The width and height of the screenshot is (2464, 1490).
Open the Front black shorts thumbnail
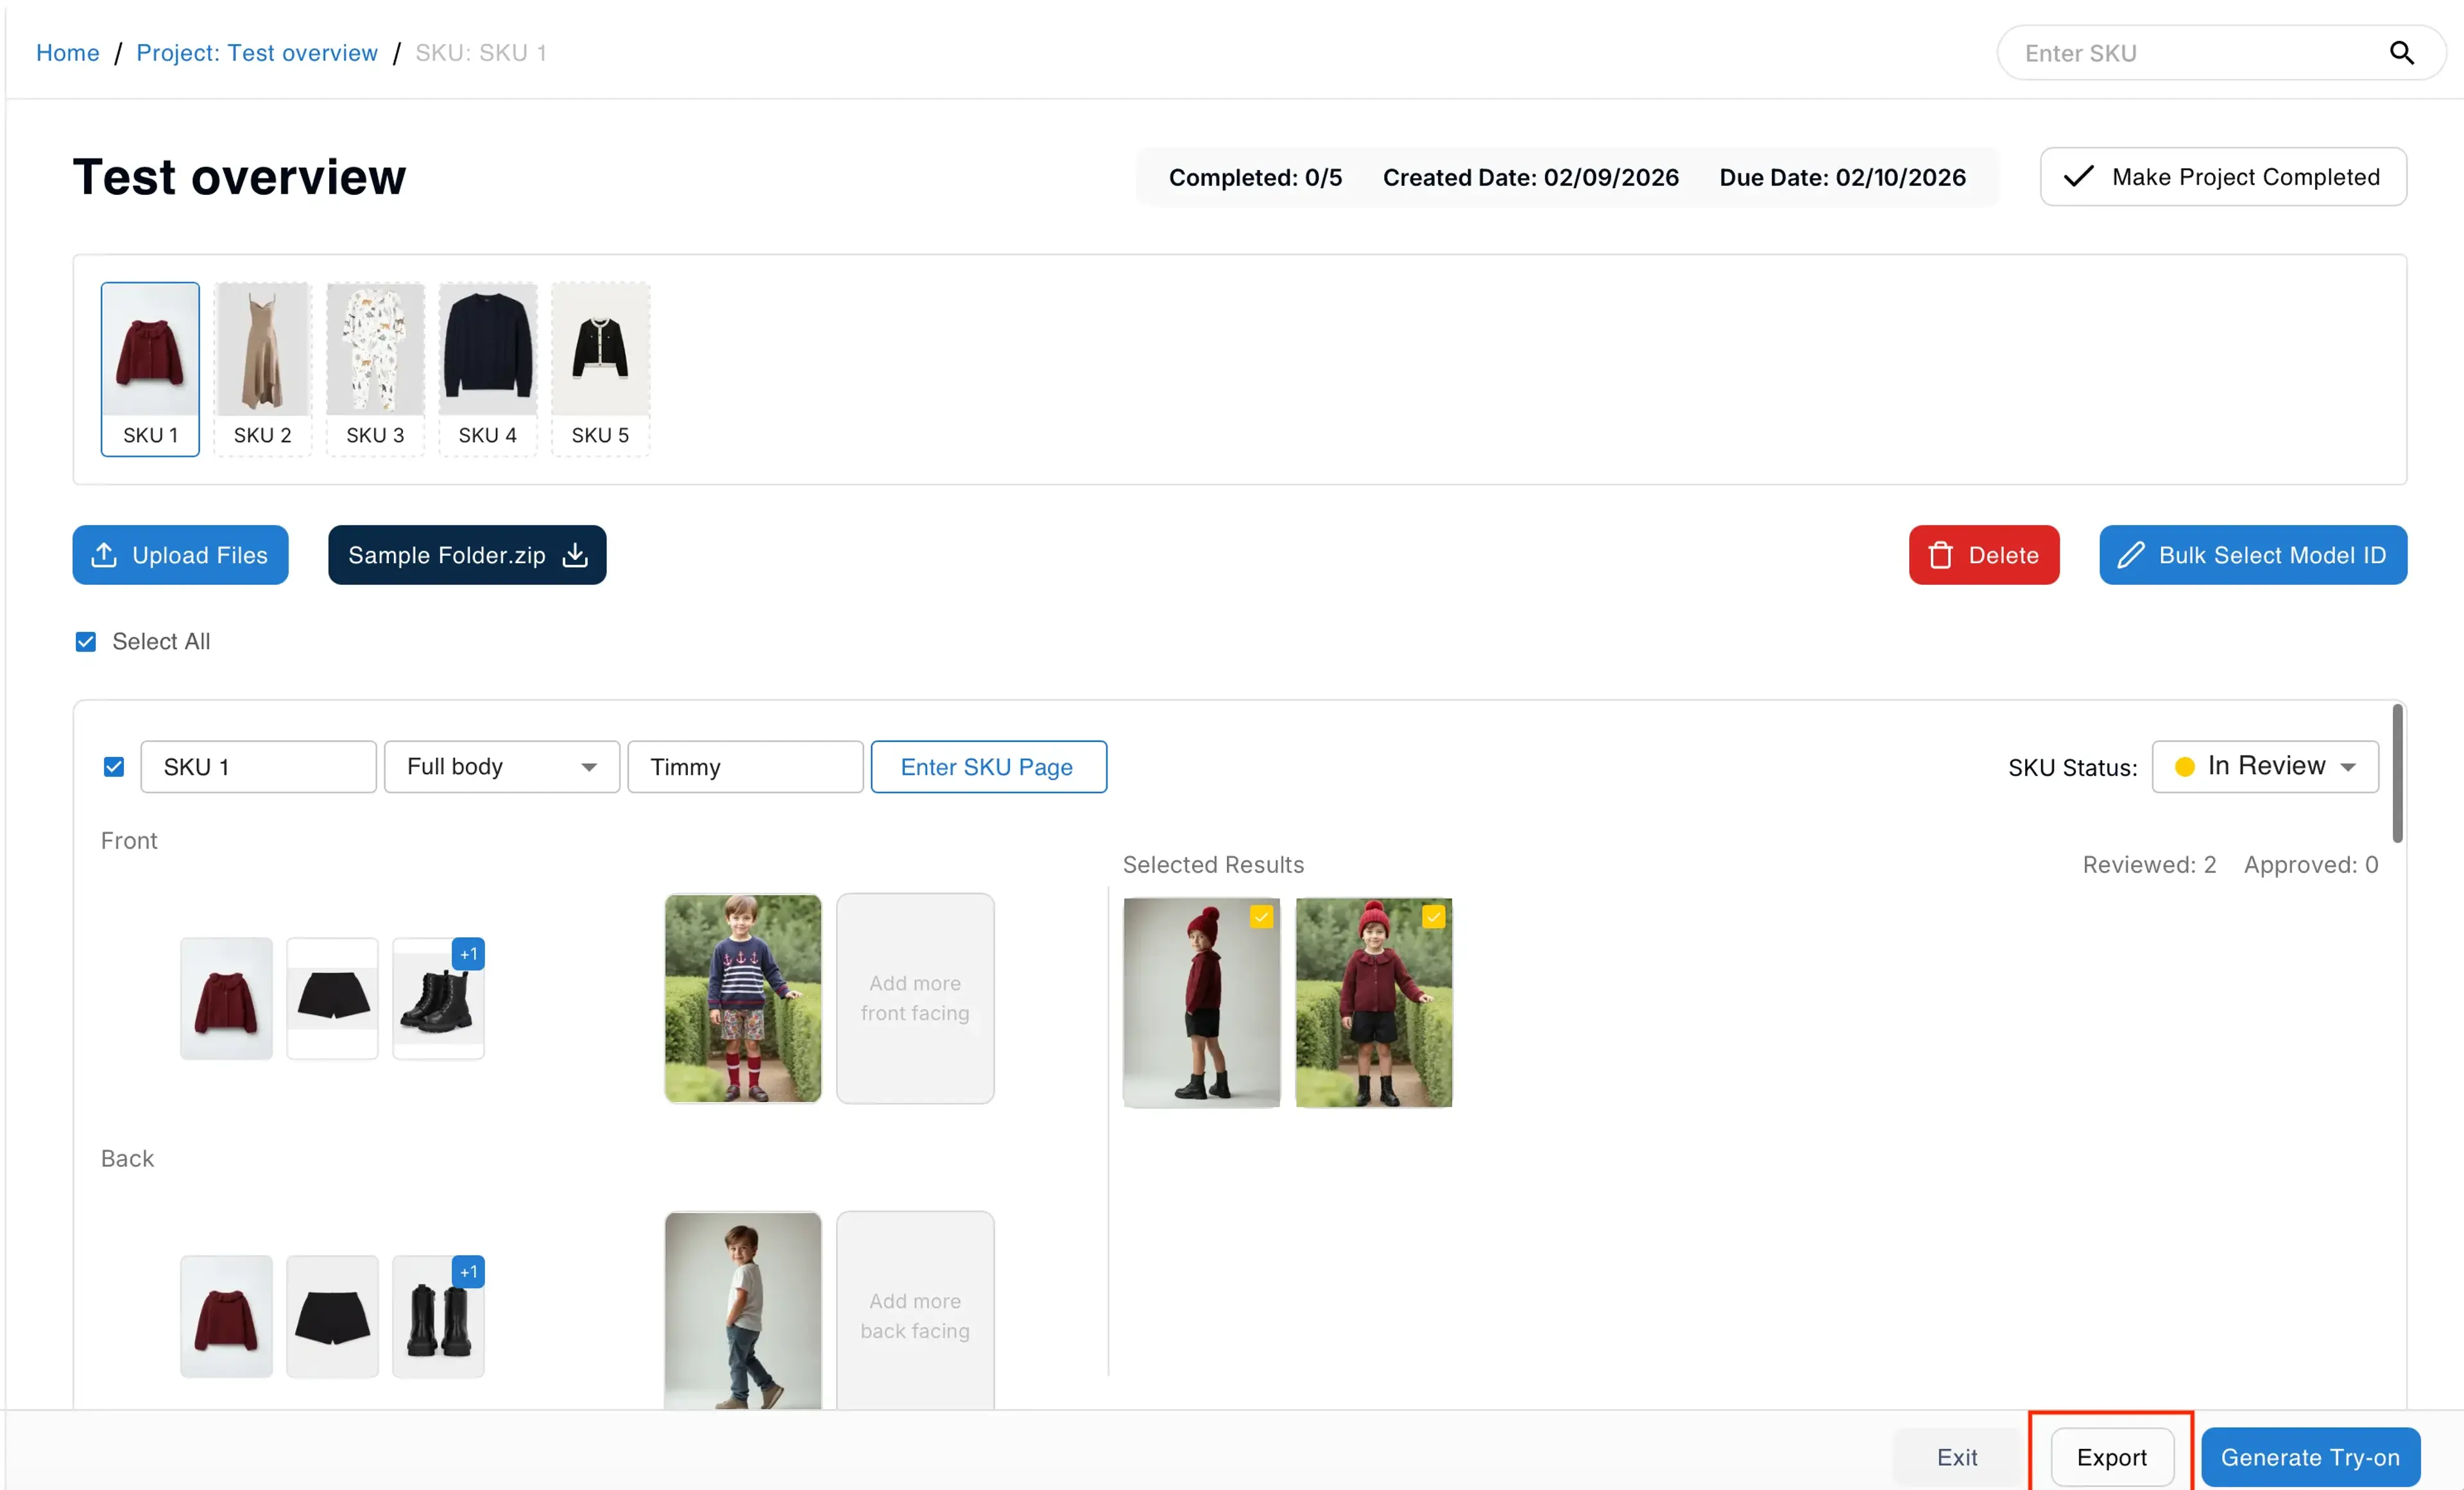click(x=332, y=998)
